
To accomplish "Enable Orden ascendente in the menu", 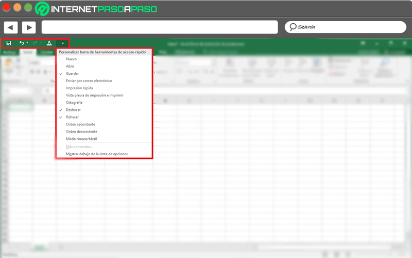I will (80, 124).
